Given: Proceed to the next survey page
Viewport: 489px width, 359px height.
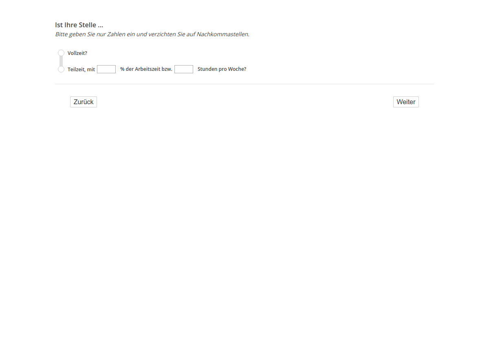Looking at the screenshot, I should [406, 102].
